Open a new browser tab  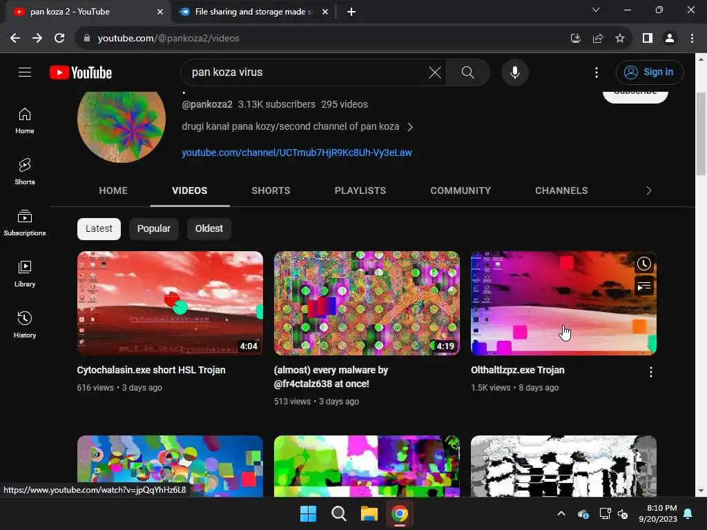click(x=351, y=12)
